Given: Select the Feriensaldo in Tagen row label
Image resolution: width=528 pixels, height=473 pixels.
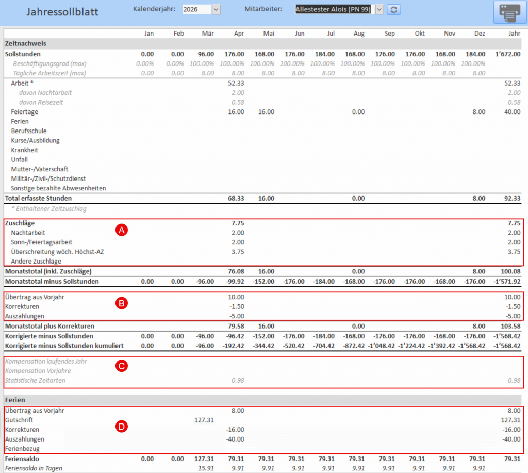Looking at the screenshot, I should tap(35, 468).
